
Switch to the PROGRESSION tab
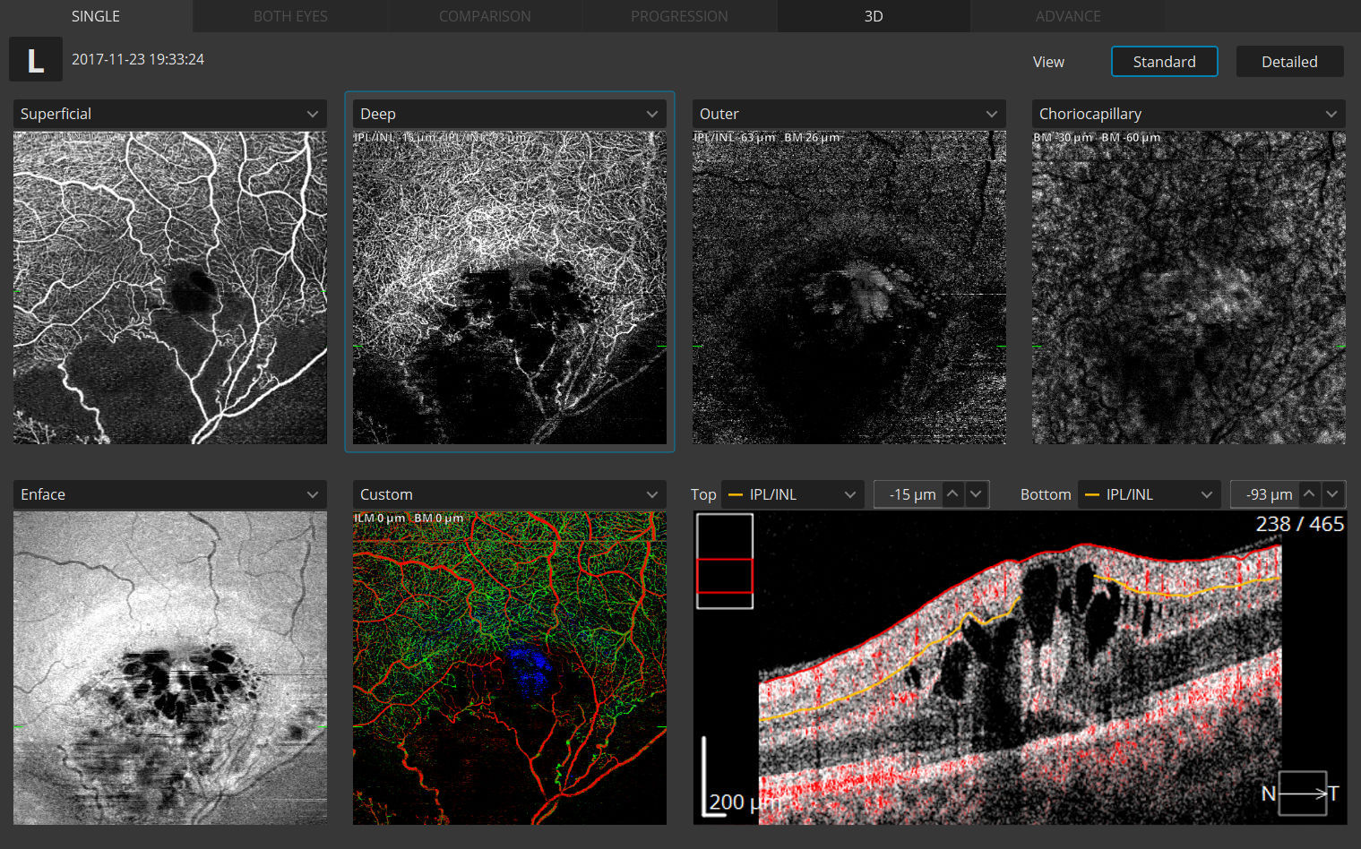679,16
